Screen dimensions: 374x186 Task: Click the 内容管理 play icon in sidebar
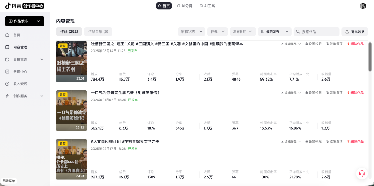[x=7, y=47]
